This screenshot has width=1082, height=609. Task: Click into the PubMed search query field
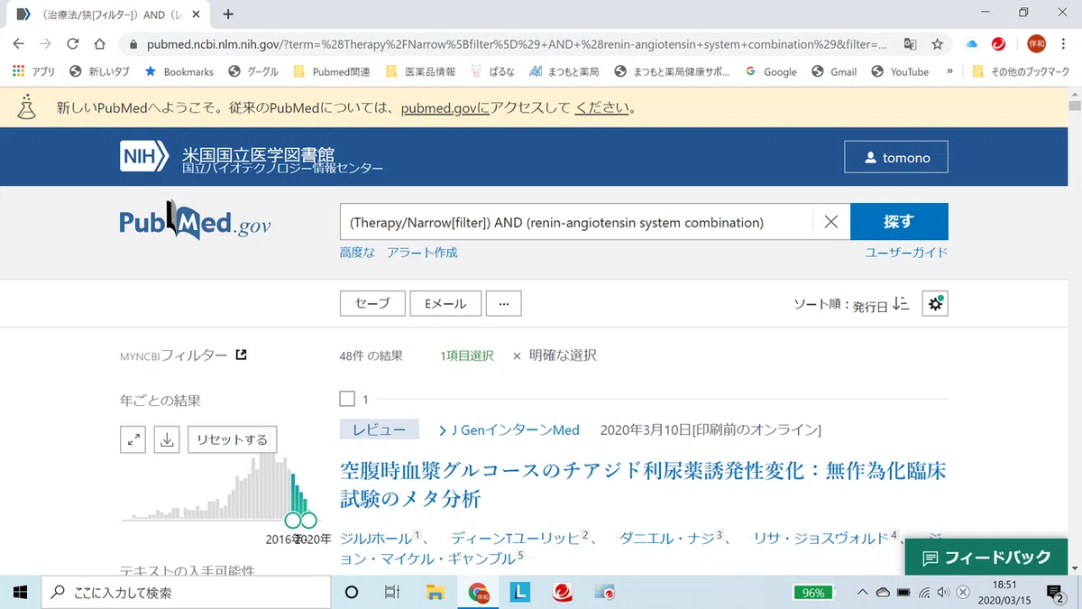click(576, 222)
